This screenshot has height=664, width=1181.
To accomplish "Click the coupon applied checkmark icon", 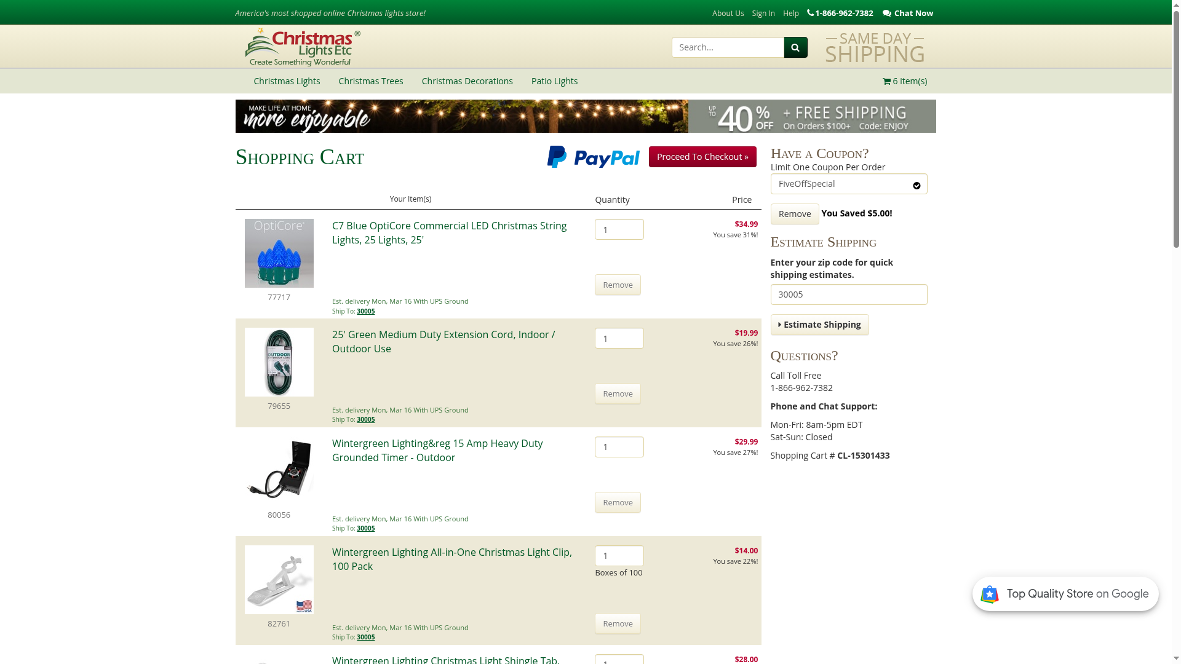I will click(917, 185).
